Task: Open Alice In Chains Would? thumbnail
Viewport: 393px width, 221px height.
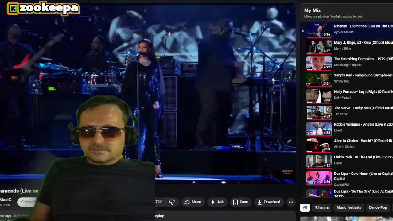Action: (x=319, y=145)
